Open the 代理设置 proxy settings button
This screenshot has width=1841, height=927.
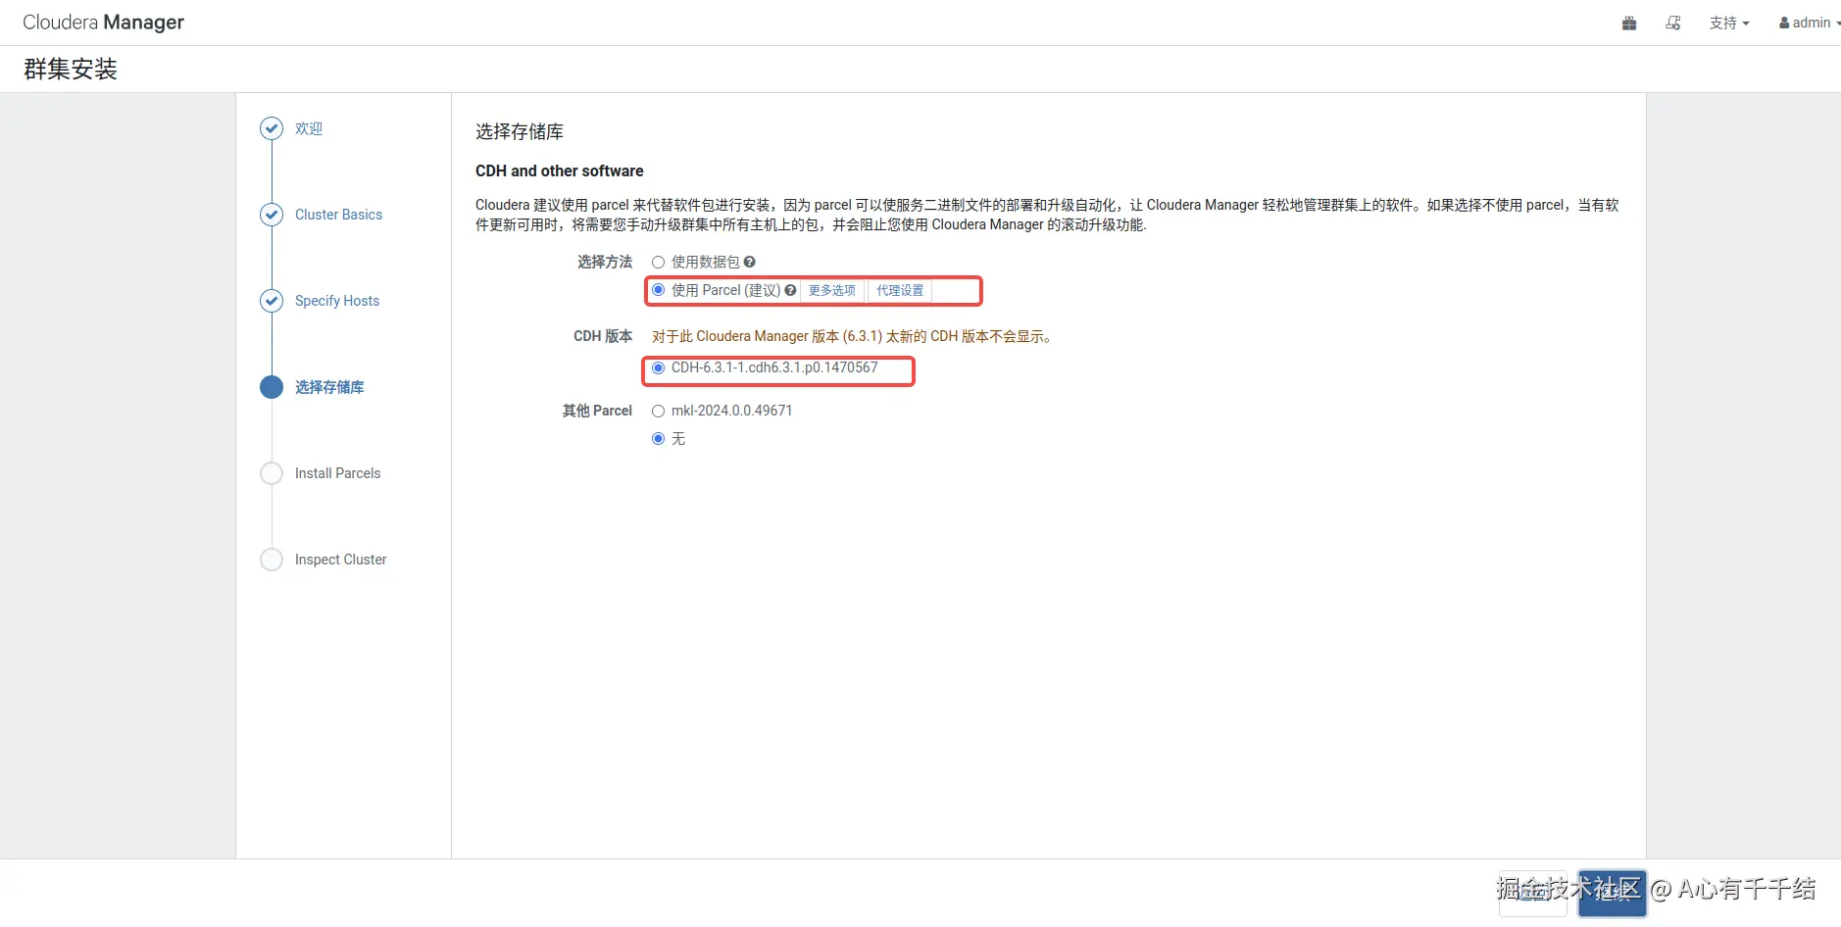point(900,290)
